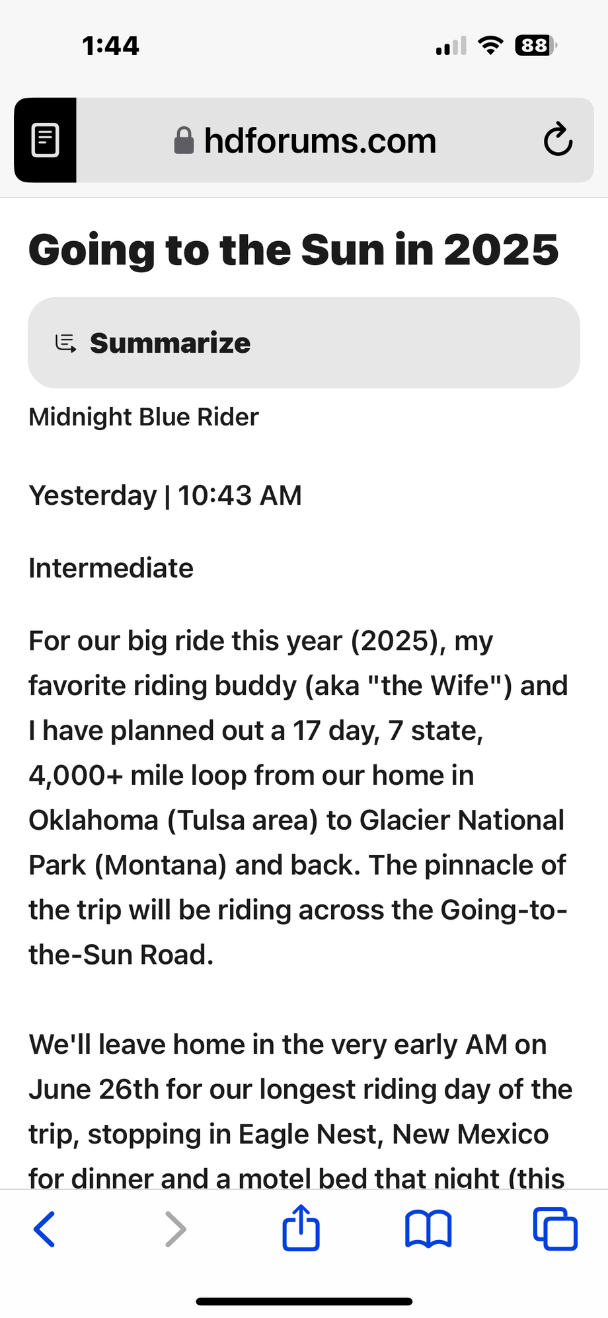608x1318 pixels.
Task: Tap the Reader mode icon in address bar
Action: 45,140
